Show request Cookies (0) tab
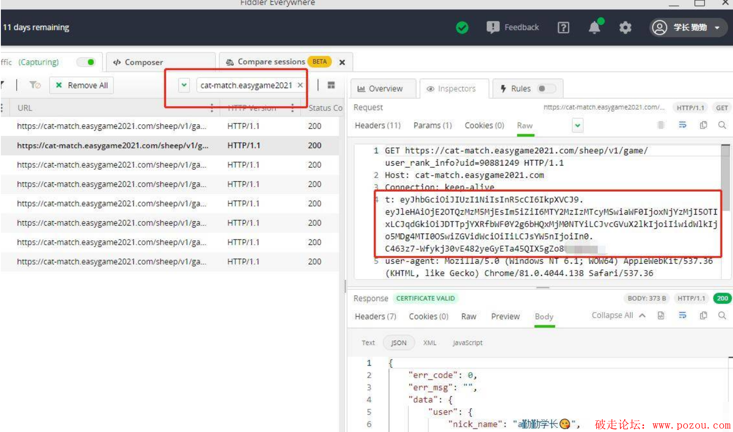This screenshot has height=432, width=733. click(484, 126)
